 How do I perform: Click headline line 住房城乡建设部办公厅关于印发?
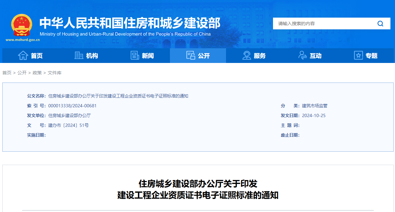pyautogui.click(x=198, y=184)
